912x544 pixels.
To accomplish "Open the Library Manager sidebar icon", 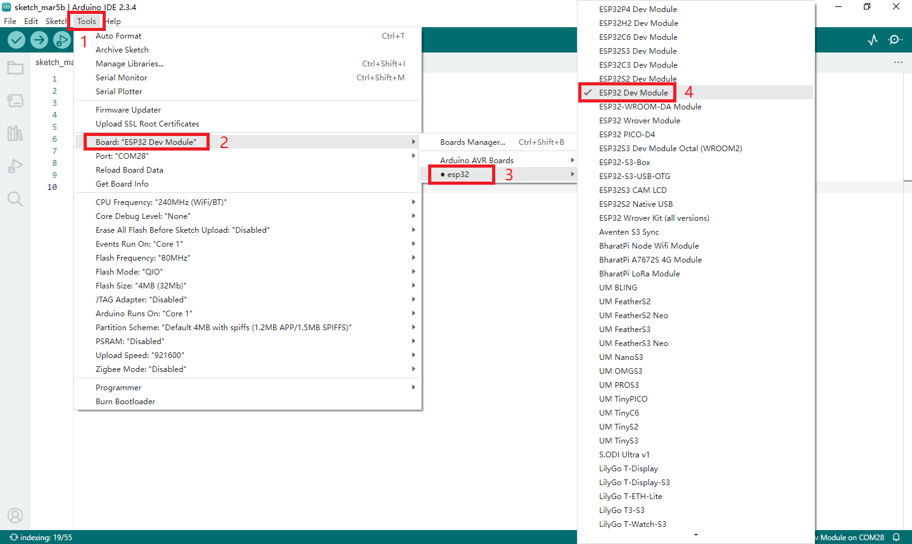I will tap(15, 133).
